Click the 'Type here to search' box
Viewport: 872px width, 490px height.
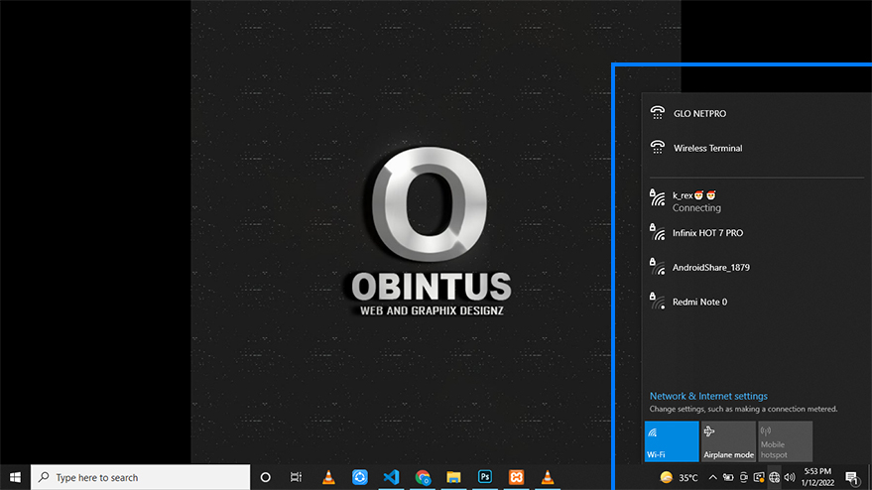point(141,477)
